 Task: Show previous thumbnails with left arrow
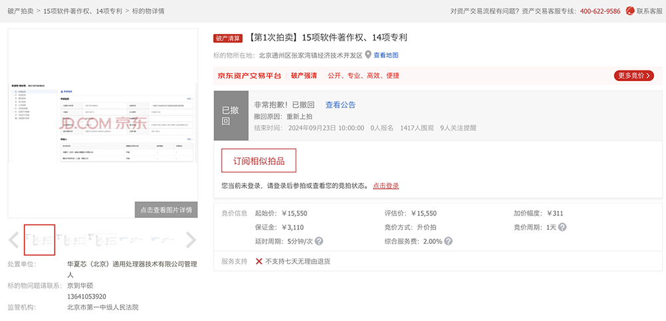point(14,240)
